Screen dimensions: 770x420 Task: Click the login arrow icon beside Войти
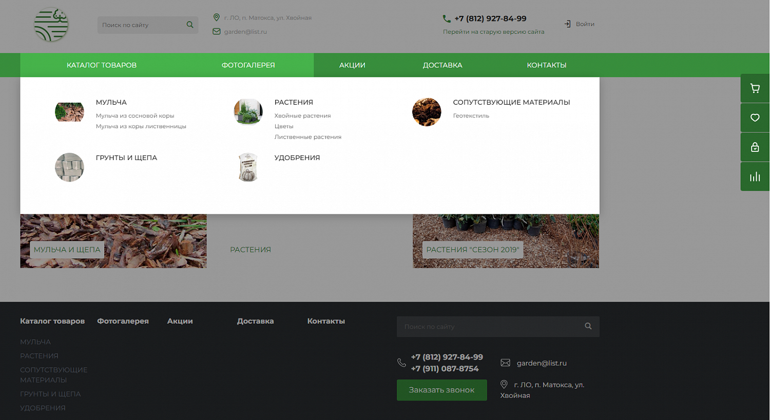567,24
